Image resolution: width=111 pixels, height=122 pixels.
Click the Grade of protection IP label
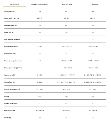(x=11, y=103)
